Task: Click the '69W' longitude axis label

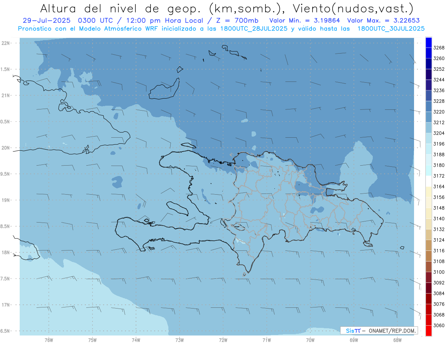Action: coord(353,340)
